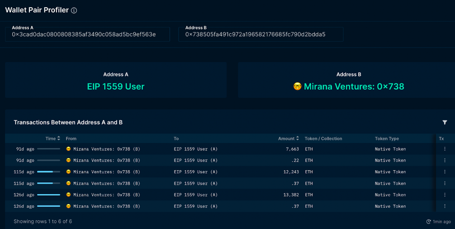Open the three-dot menu for the 115d ago .37 ETH row

(445, 183)
